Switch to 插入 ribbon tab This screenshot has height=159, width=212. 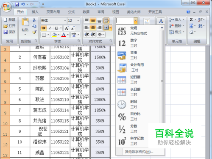coord(35,12)
